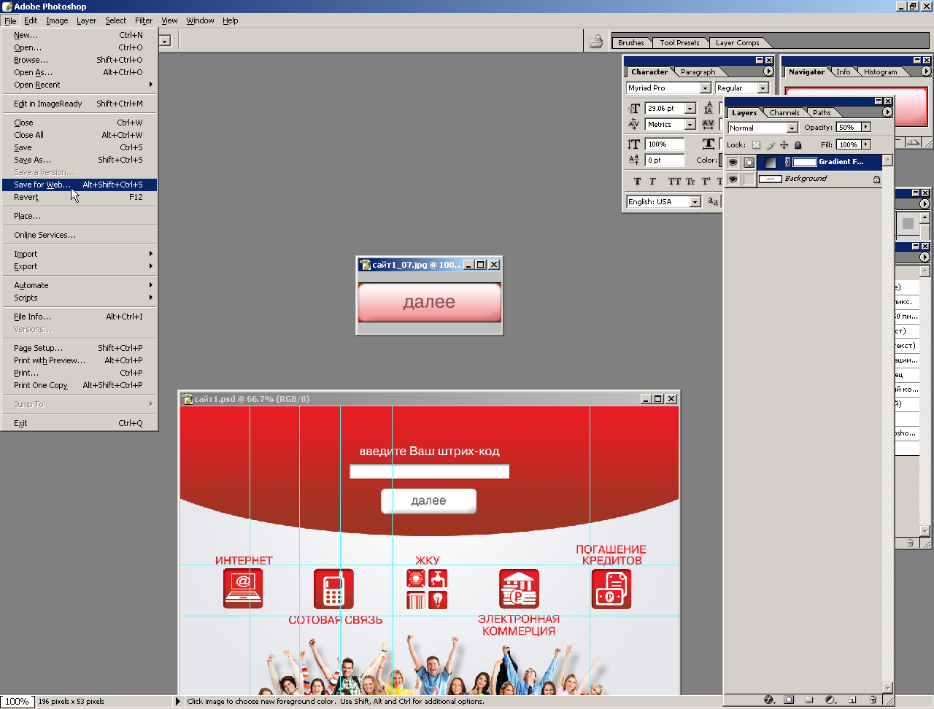Screen dimensions: 934x709
Task: Click the zoom percentage field 100%
Action: coord(17,702)
